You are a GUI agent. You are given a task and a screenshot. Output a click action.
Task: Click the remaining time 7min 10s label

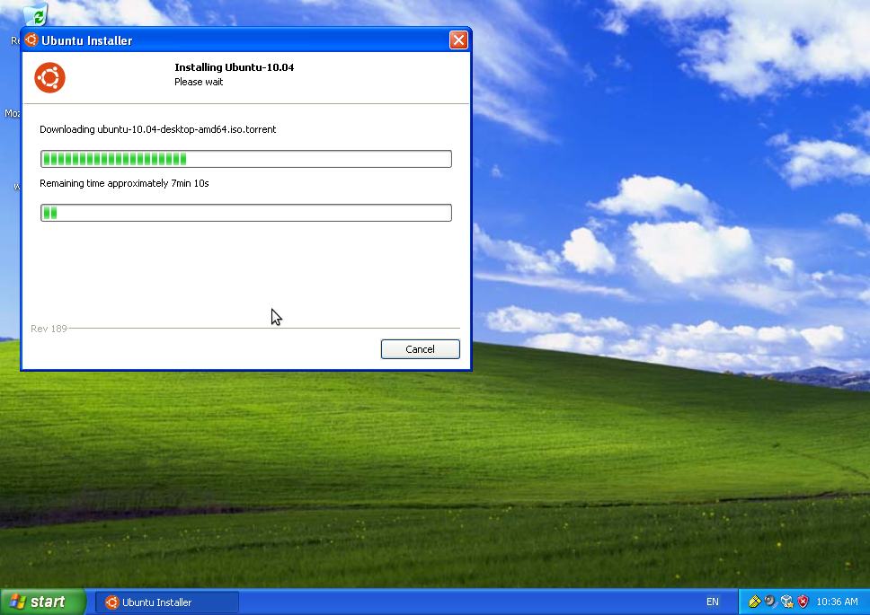123,182
